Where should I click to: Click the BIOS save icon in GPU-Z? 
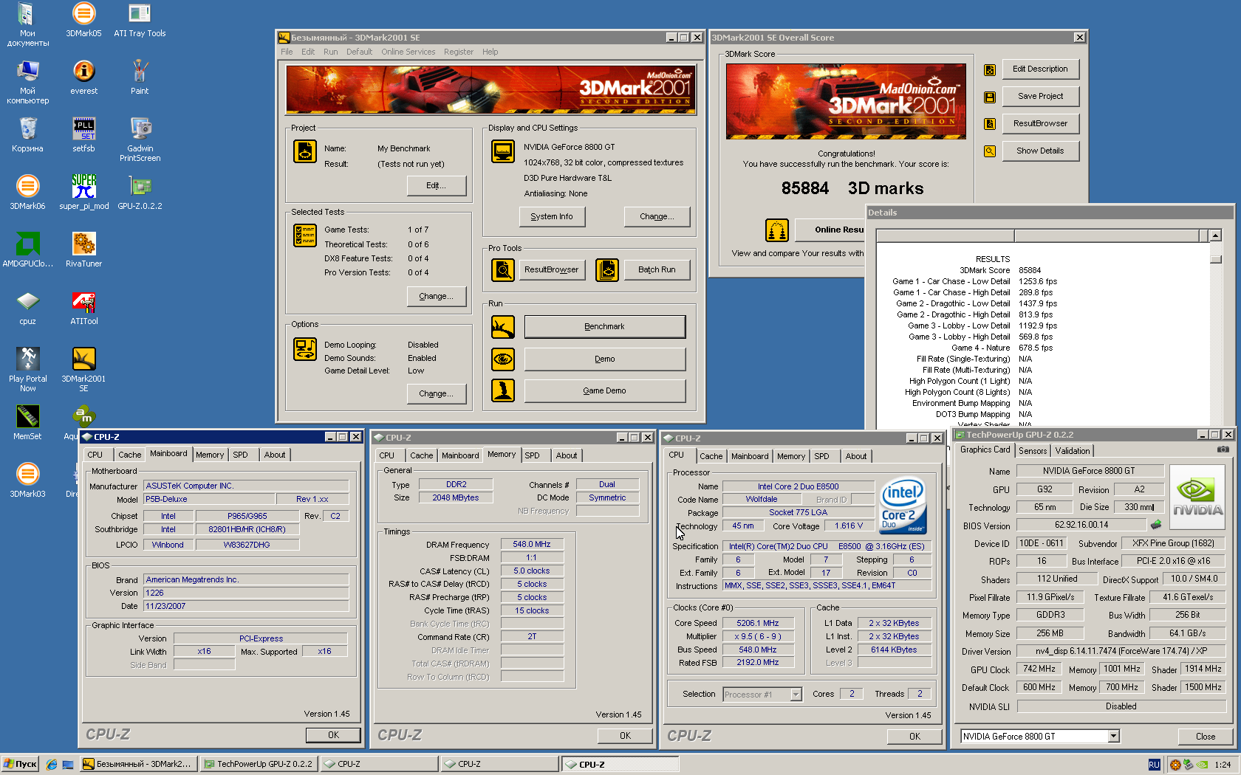coord(1156,525)
